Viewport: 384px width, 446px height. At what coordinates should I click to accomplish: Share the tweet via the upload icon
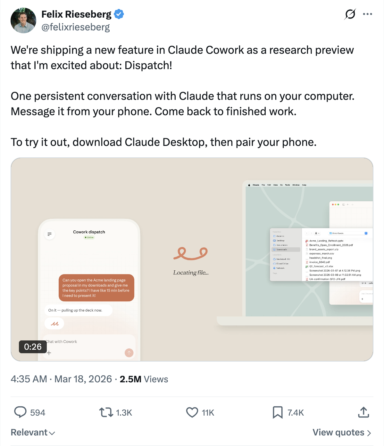click(x=363, y=412)
